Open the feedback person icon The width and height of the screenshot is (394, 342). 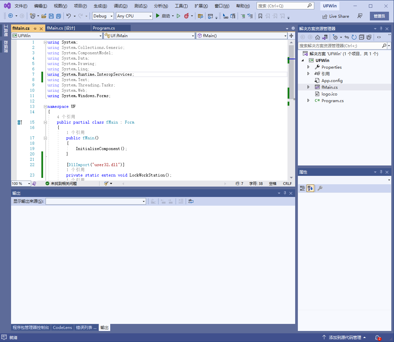[360, 16]
